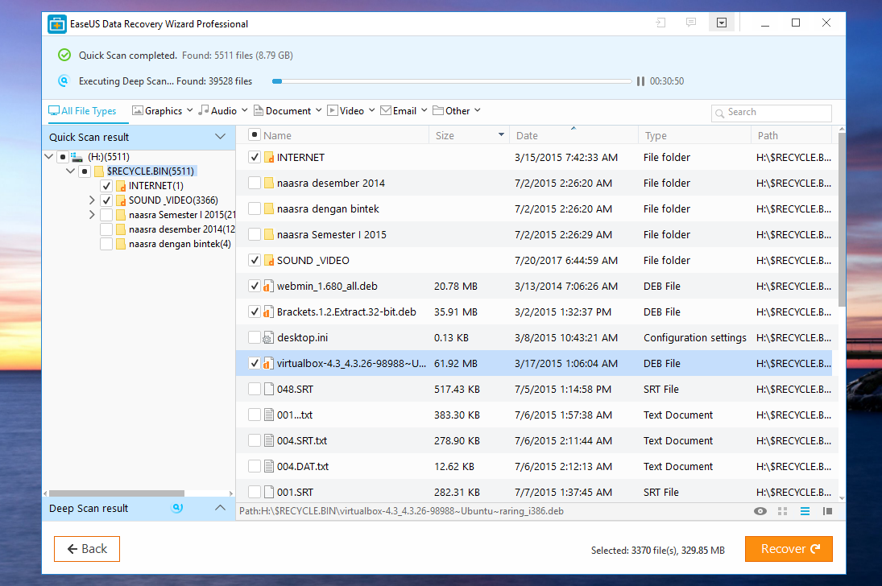Check the desktop.ini checkbox

[x=255, y=337]
